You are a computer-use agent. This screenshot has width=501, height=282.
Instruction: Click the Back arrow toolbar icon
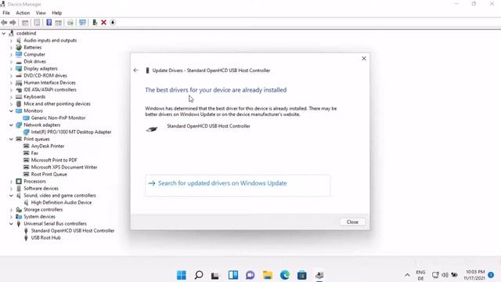point(4,23)
